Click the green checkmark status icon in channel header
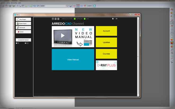175x109 pixels. [x=85, y=19]
